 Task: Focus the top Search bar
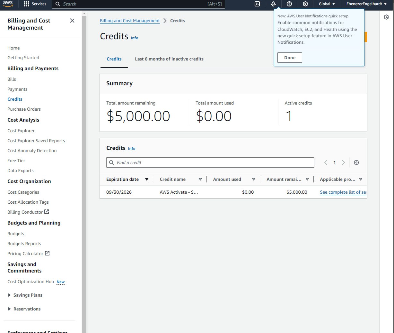pyautogui.click(x=138, y=4)
